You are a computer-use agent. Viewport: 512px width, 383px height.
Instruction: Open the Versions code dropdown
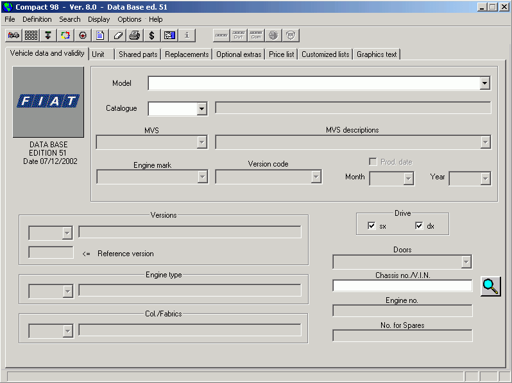[67, 233]
